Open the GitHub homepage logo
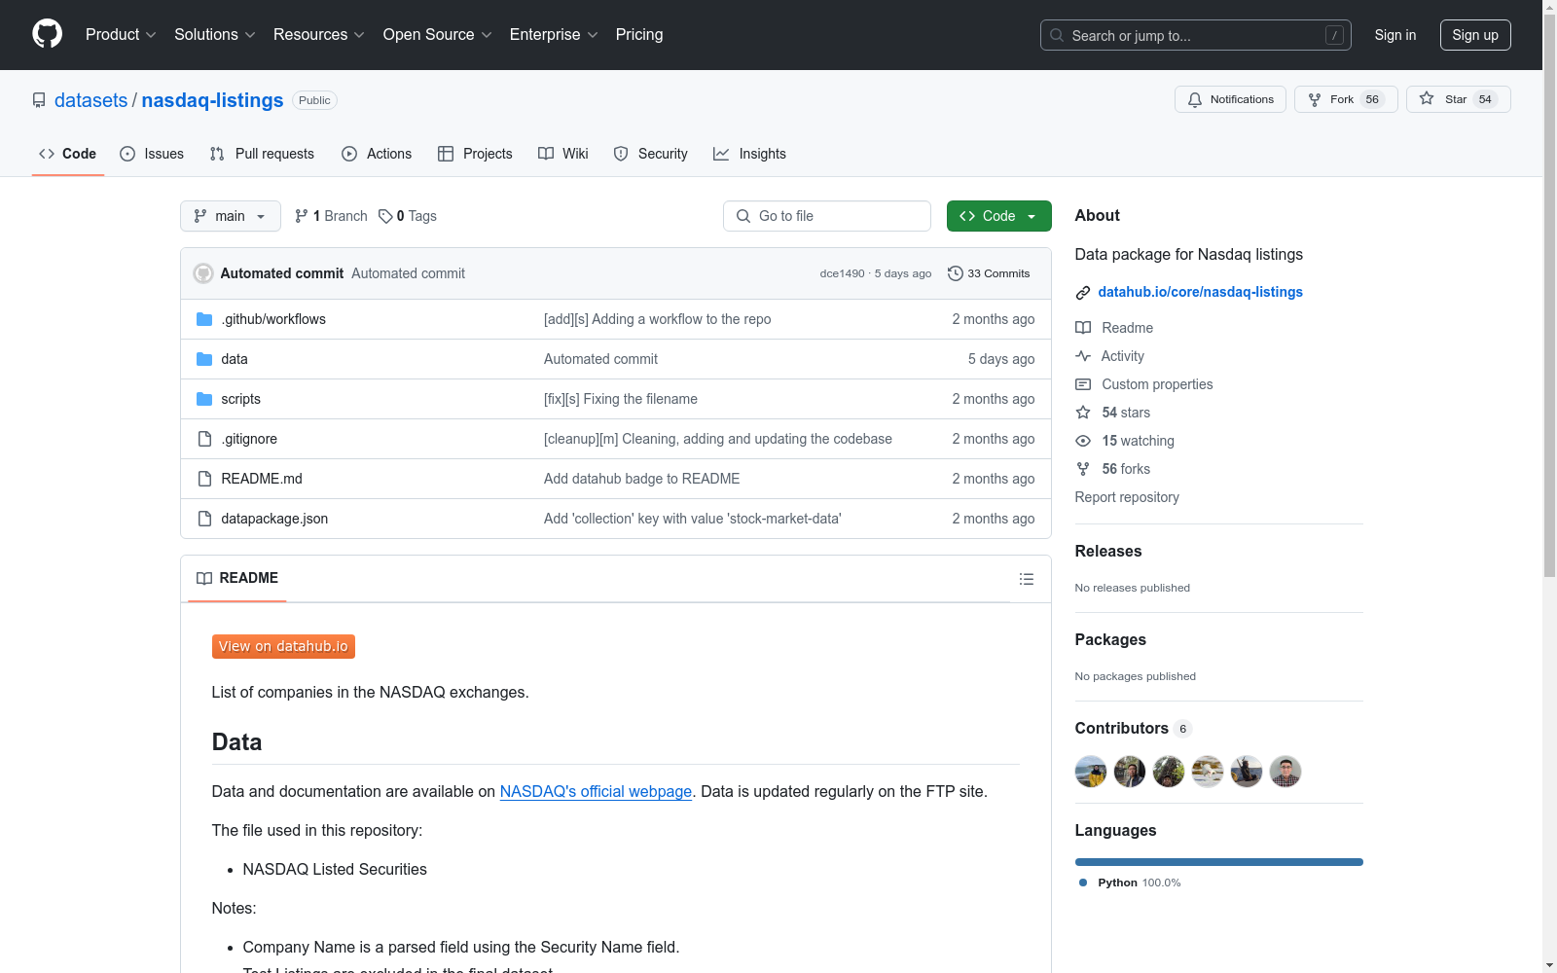The width and height of the screenshot is (1557, 973). [47, 34]
